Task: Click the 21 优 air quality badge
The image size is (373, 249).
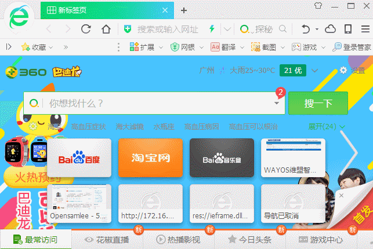Action: pyautogui.click(x=293, y=70)
